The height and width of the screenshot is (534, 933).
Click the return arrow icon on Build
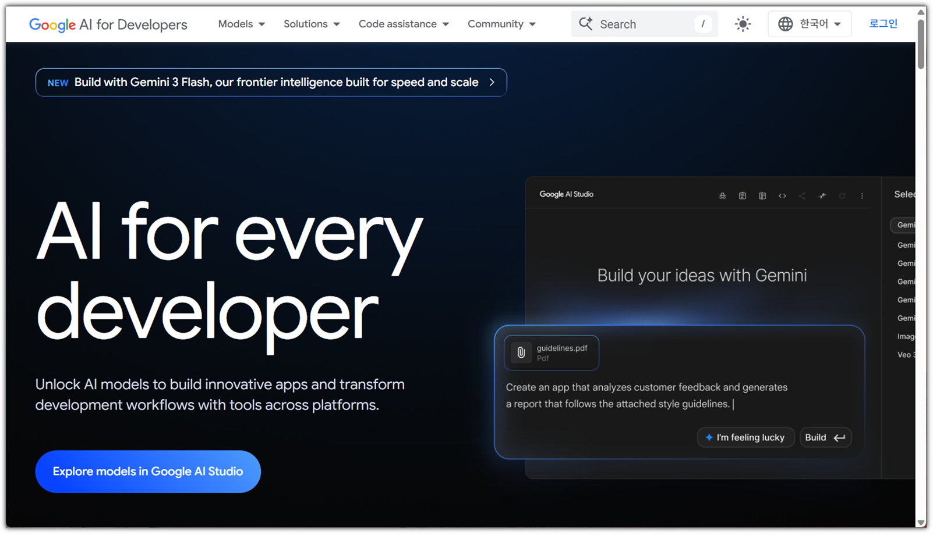click(839, 438)
